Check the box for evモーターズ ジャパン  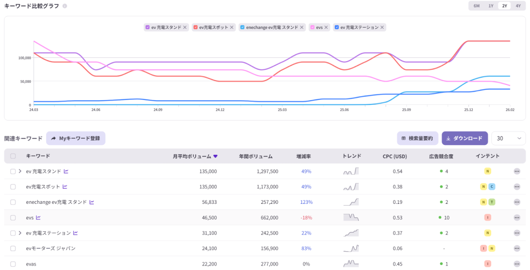tap(13, 248)
